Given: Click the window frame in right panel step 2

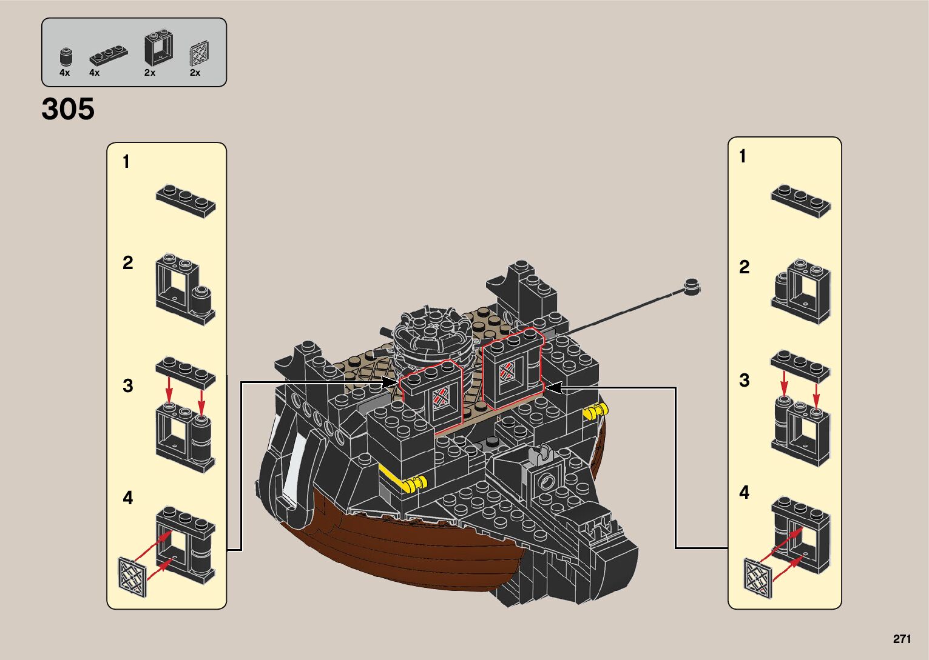Looking at the screenshot, I should 801,291.
